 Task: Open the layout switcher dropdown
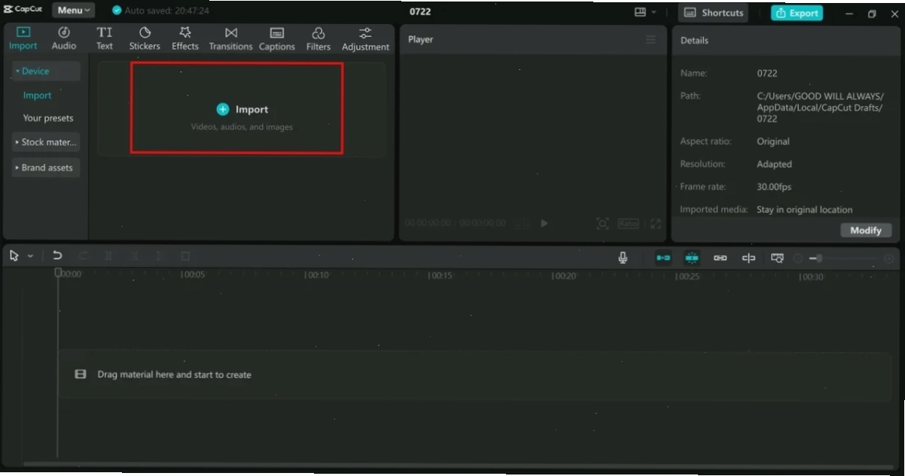coord(645,12)
